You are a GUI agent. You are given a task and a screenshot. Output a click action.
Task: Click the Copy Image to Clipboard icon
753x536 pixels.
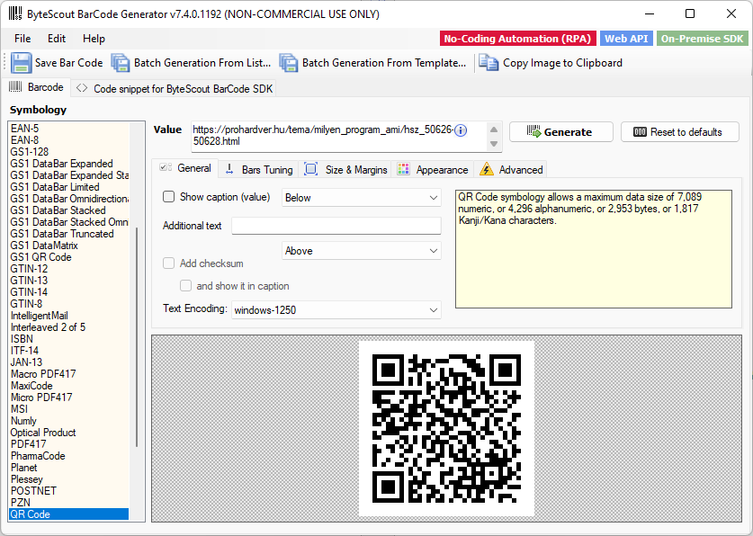[489, 63]
